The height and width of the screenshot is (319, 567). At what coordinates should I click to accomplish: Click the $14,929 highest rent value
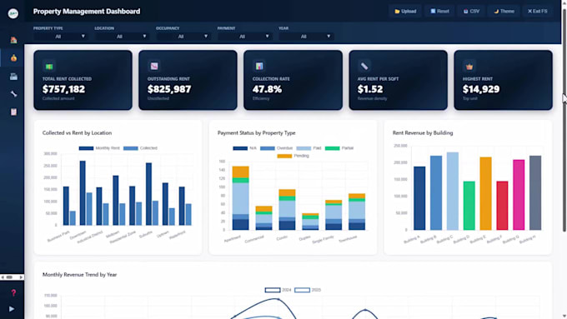[x=481, y=89]
